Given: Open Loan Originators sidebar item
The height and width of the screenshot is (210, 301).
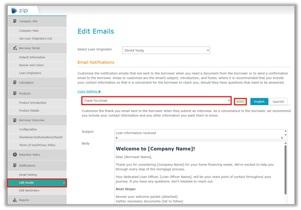Looking at the screenshot, I should tap(37, 73).
